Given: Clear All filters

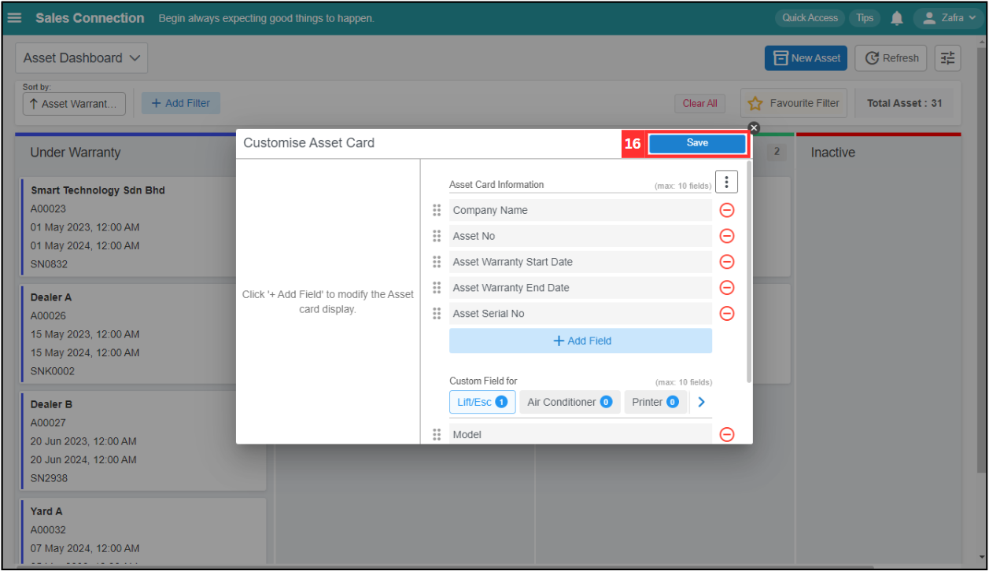Looking at the screenshot, I should 699,103.
